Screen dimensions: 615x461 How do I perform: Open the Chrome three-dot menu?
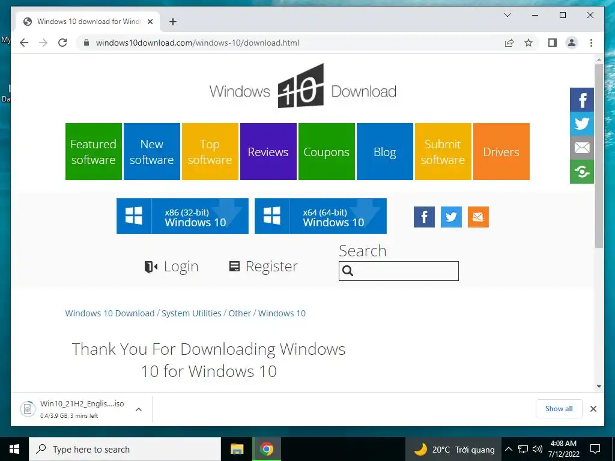(591, 43)
